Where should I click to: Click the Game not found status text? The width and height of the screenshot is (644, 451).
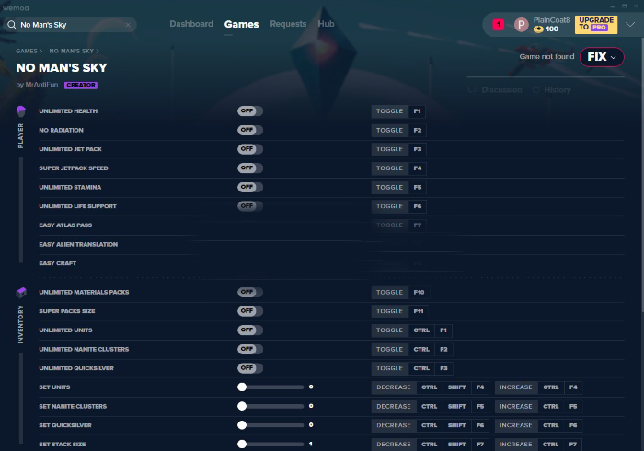(546, 57)
